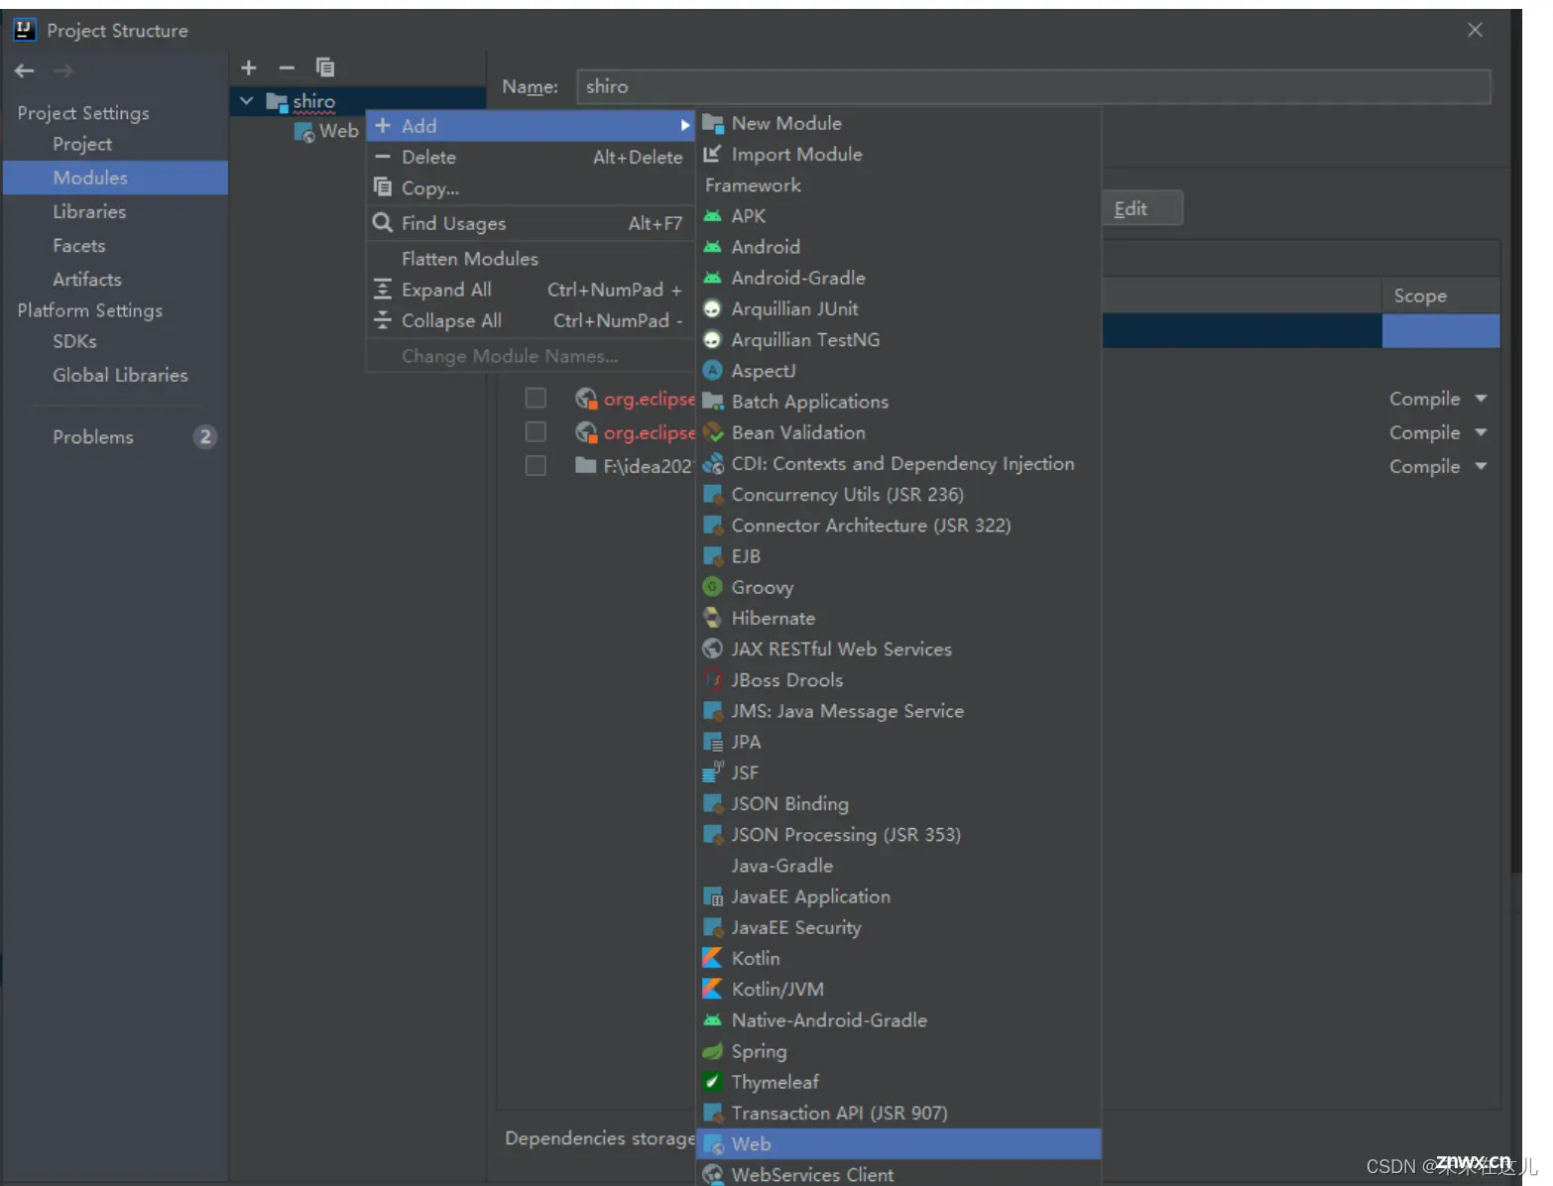Viewport: 1553px width, 1186px height.
Task: Go back with the left arrow icon
Action: click(25, 70)
